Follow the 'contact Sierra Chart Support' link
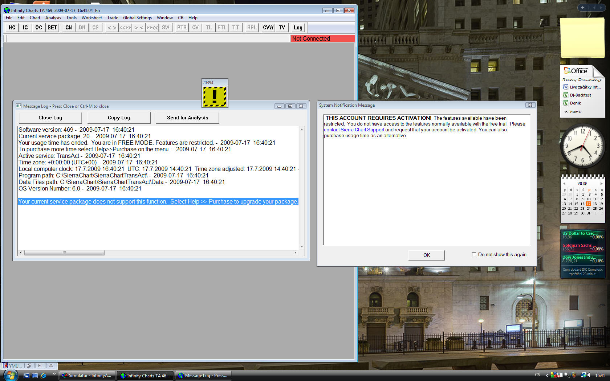The width and height of the screenshot is (610, 381). coord(354,130)
